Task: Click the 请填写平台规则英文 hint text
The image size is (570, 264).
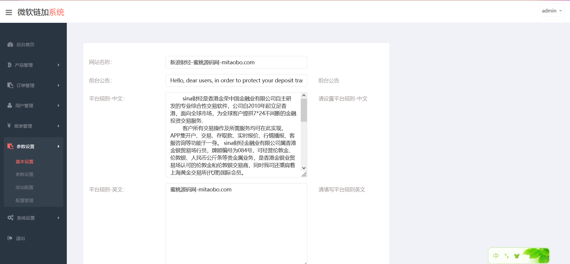Action: point(342,190)
